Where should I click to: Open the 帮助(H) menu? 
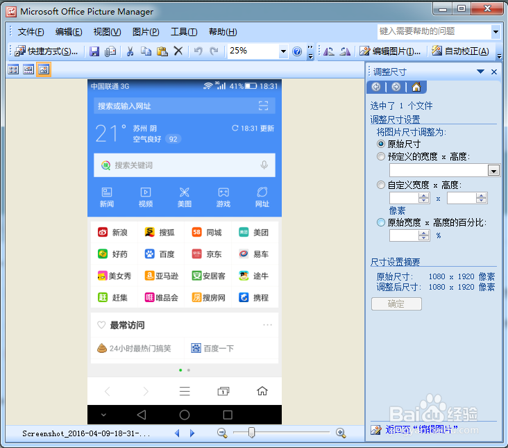pyautogui.click(x=223, y=32)
